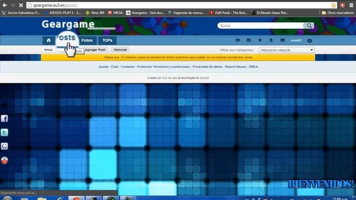Open the username profile link in navbar
This screenshot has height=200, width=356.
296,41
